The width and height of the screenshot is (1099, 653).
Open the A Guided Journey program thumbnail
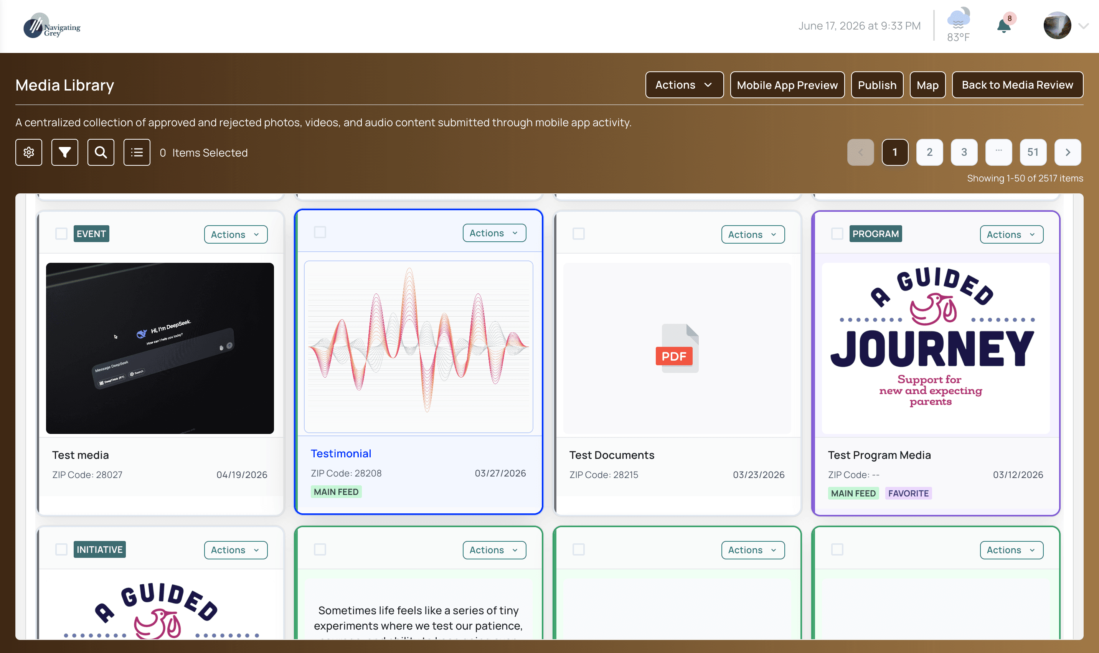coord(936,348)
